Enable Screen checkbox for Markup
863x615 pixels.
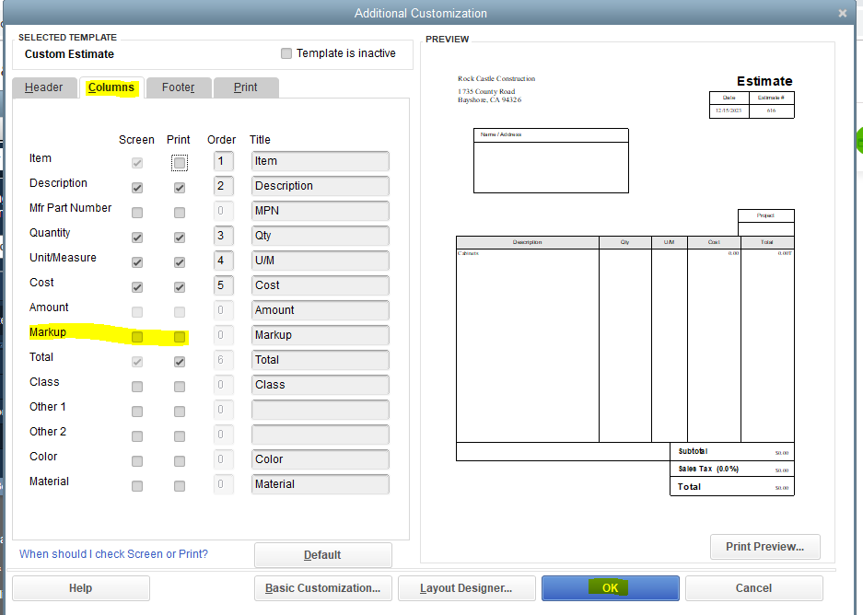tap(137, 337)
